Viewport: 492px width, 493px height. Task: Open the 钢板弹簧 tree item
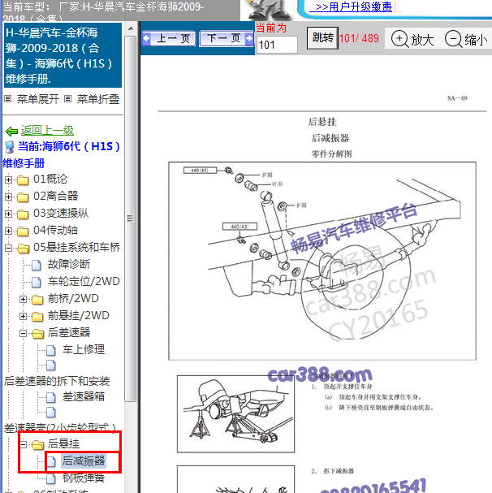point(84,478)
